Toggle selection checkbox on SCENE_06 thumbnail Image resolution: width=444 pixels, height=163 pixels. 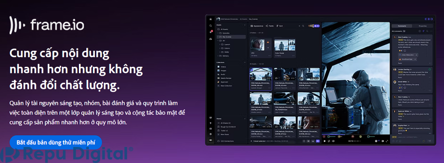(x=252, y=70)
